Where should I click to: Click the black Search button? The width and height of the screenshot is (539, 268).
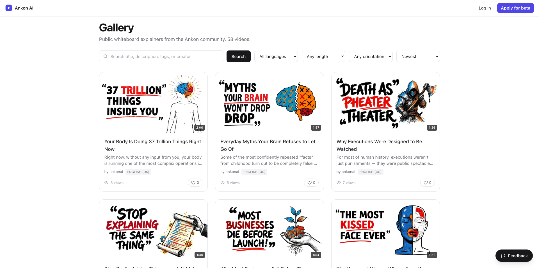[x=238, y=56]
